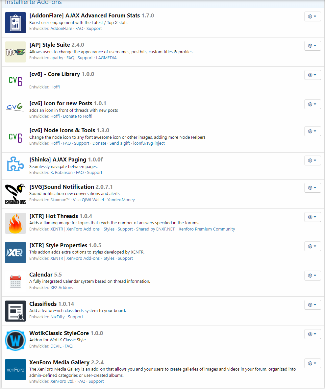
Task: Open the NixFifty developer link
Action: [x=58, y=317]
